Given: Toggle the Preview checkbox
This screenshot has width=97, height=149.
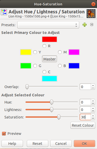Looking at the screenshot, I should pyautogui.click(x=4, y=134).
